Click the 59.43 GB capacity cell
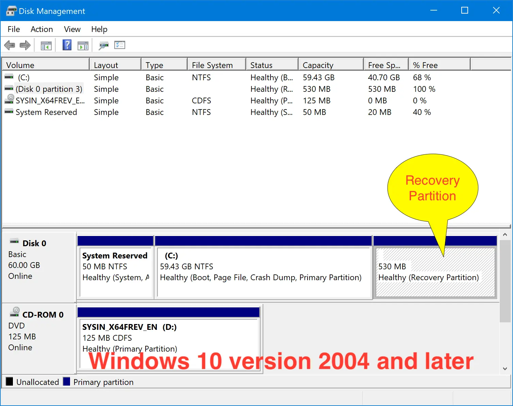Image resolution: width=513 pixels, height=406 pixels. click(319, 78)
